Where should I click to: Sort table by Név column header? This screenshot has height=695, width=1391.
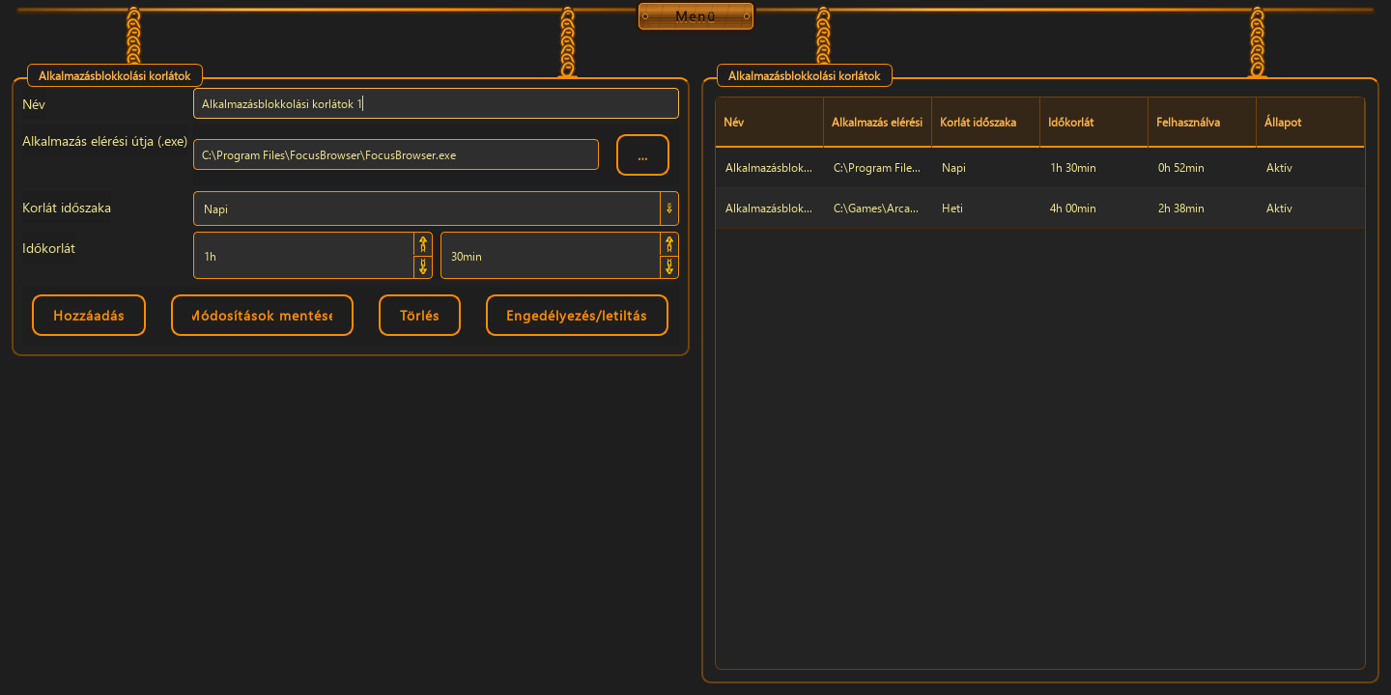769,123
